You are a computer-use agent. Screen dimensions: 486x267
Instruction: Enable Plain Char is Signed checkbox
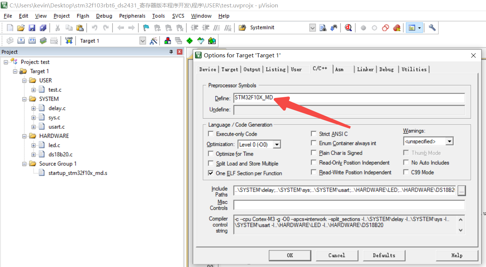314,153
